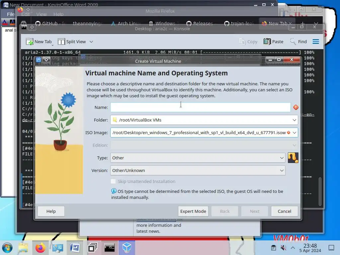Image resolution: width=340 pixels, height=255 pixels.
Task: Open the View menu in Firefox
Action: [x=42, y=14]
